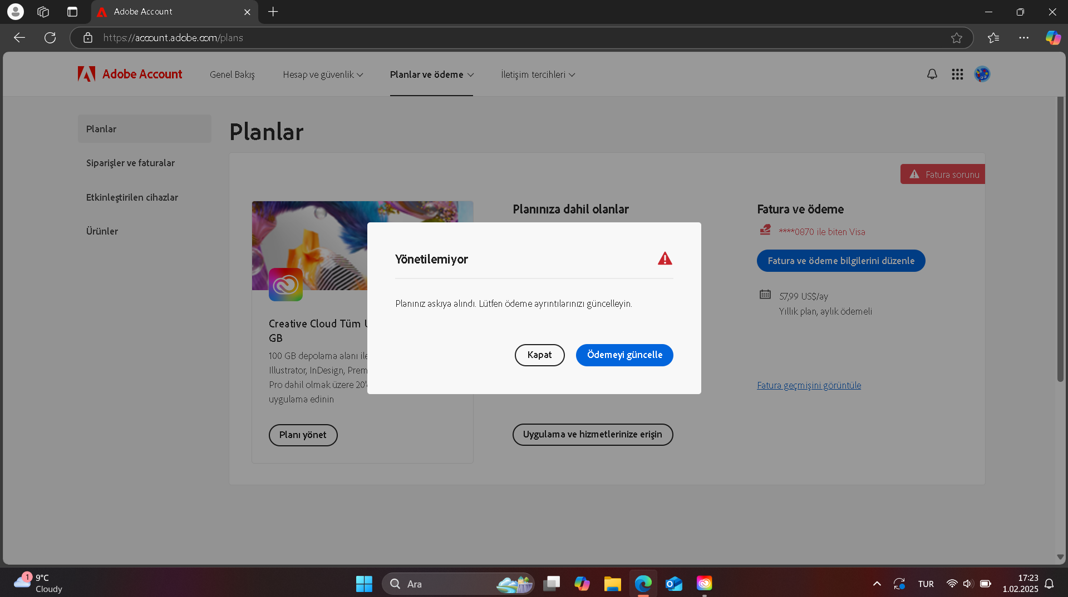Open the Wi-Fi network tray icon
The height and width of the screenshot is (597, 1068).
[x=952, y=584]
